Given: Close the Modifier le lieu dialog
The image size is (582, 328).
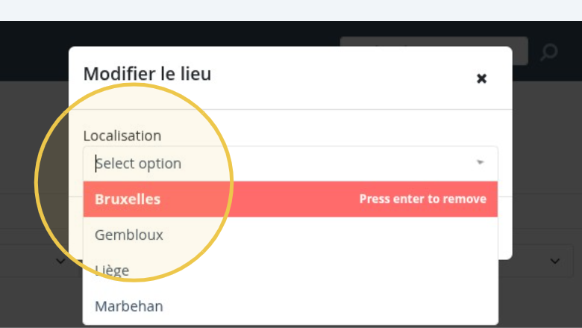Looking at the screenshot, I should coord(481,78).
